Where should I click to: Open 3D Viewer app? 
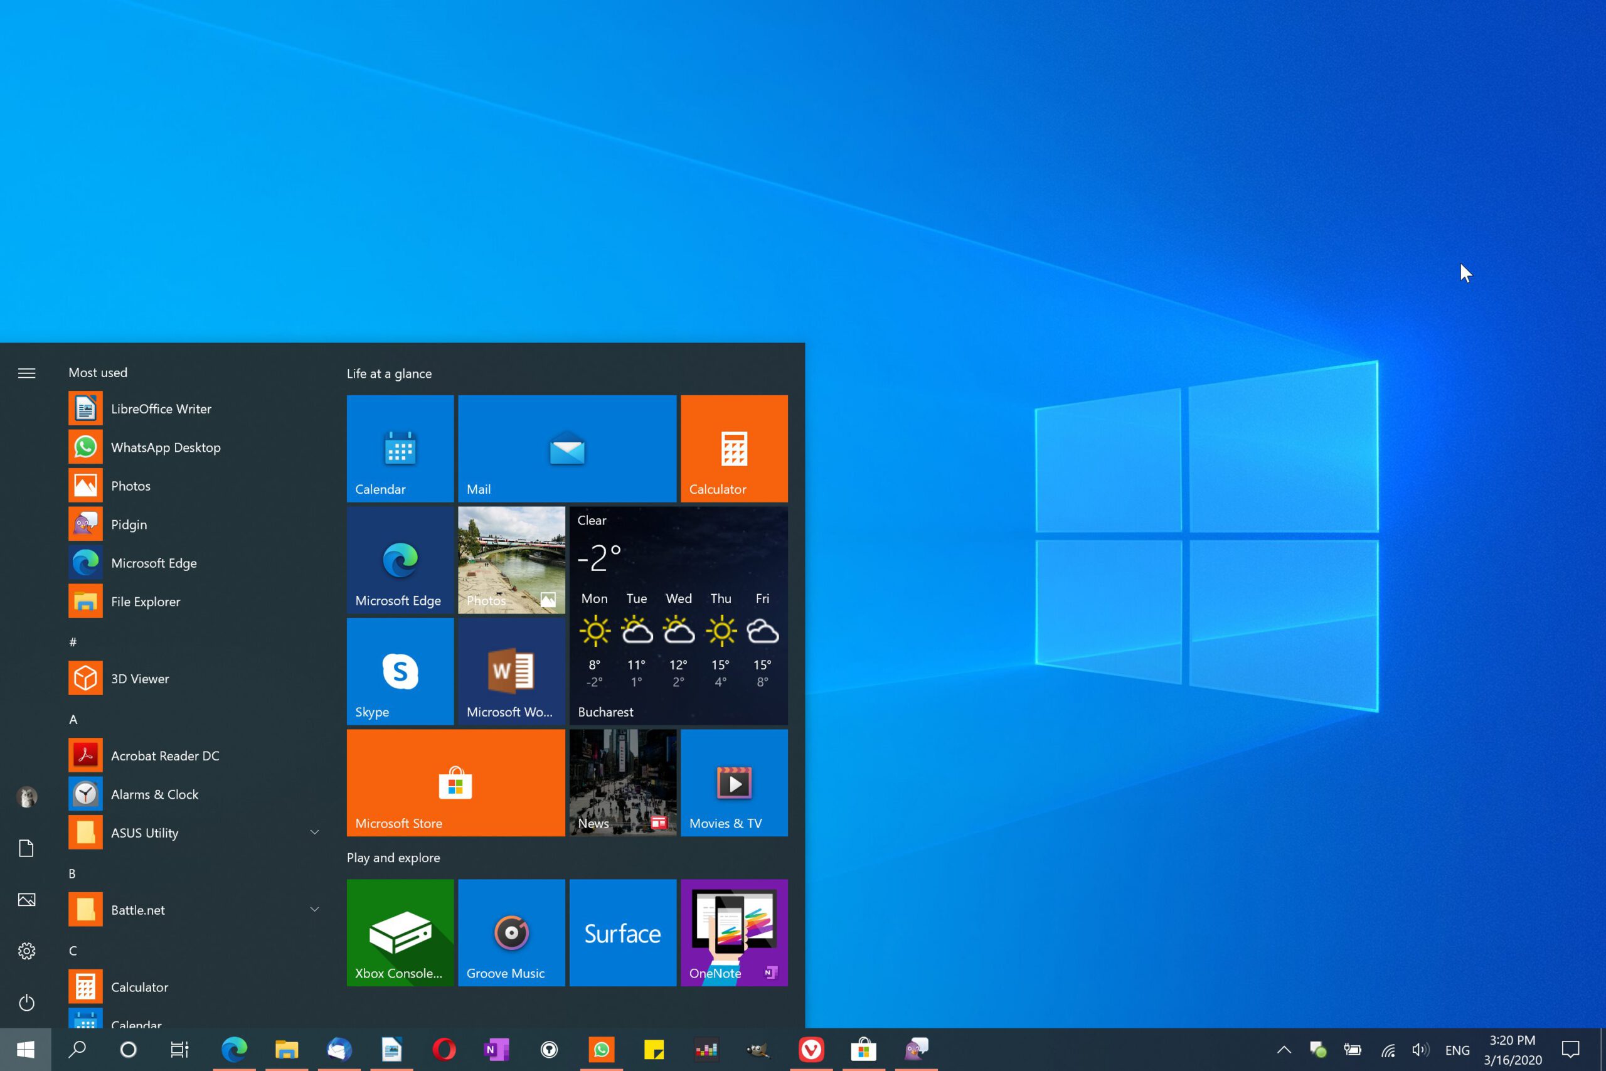coord(194,678)
